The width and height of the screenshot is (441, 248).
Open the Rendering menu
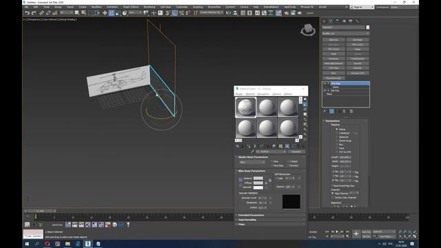150,7
